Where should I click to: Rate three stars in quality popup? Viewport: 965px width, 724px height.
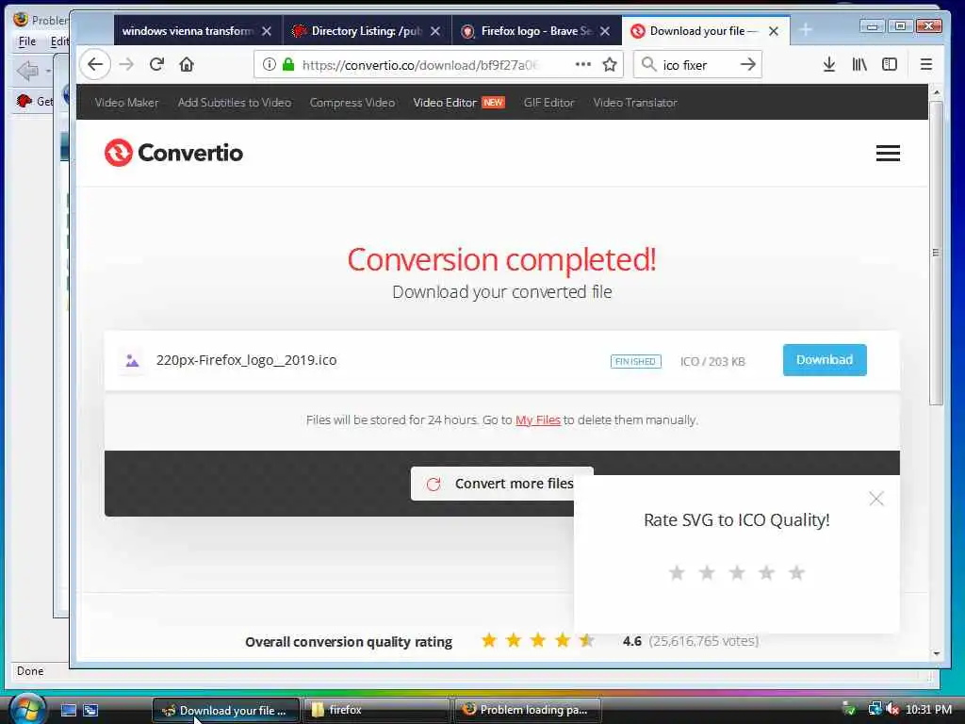[x=737, y=572]
